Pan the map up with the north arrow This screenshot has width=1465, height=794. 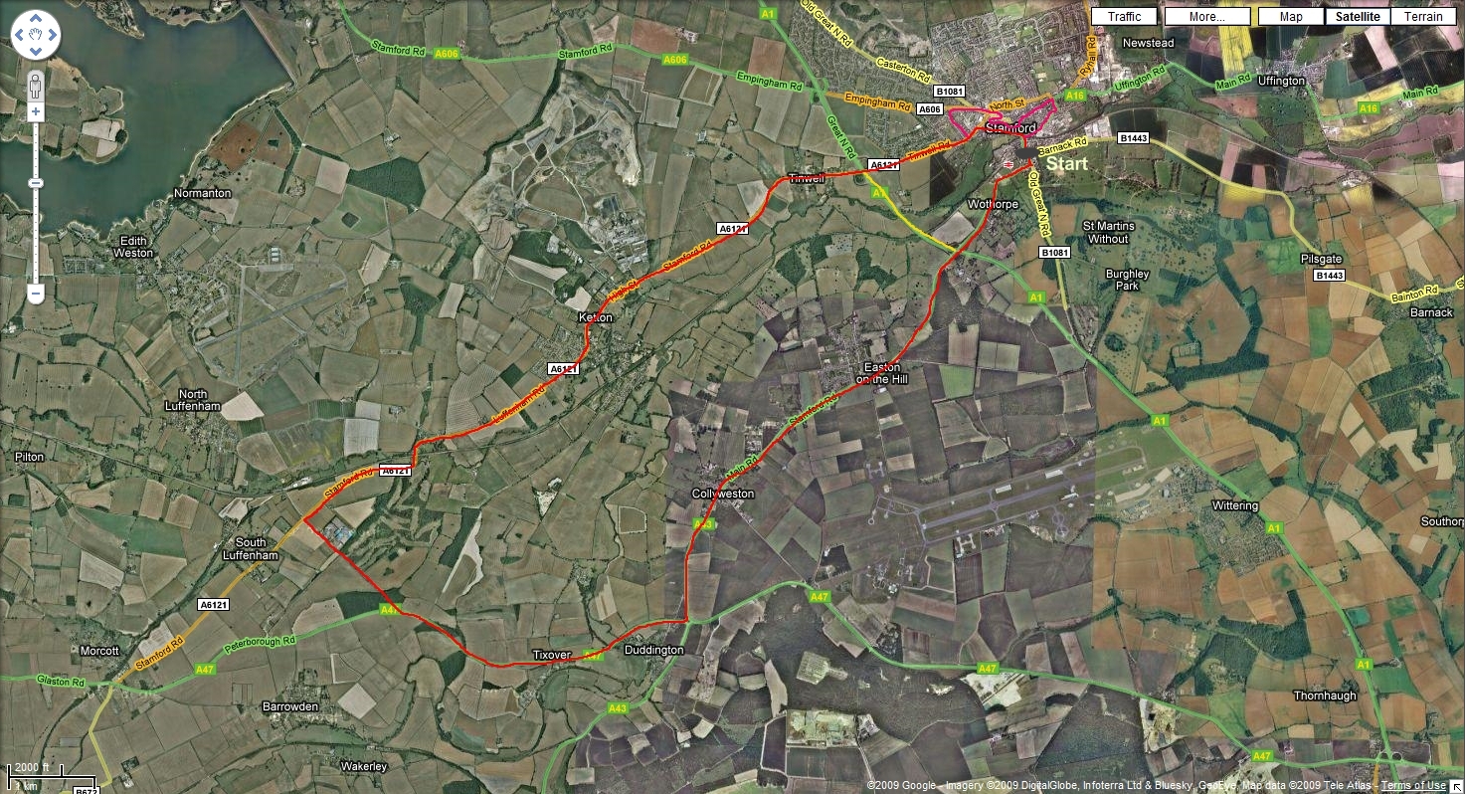[36, 20]
